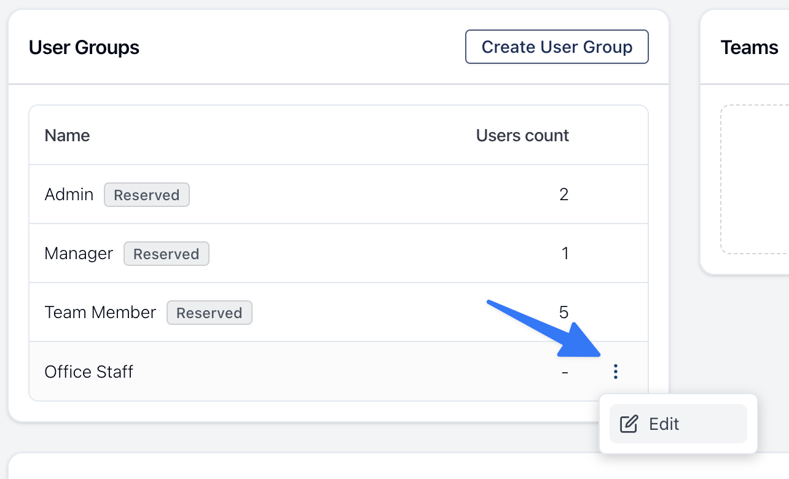Choose Edit from the popup menu
The image size is (789, 479).
pos(678,424)
